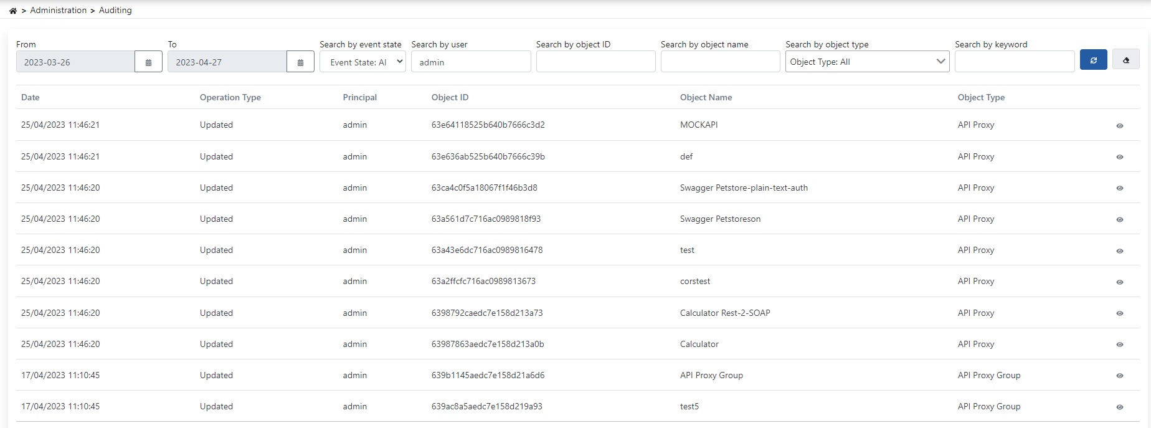1151x428 pixels.
Task: Show details for Calculator Rest-2-SOAP entry
Action: (x=1119, y=313)
